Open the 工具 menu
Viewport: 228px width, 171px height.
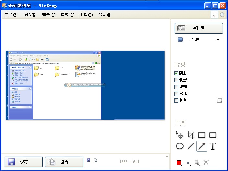click(86, 15)
